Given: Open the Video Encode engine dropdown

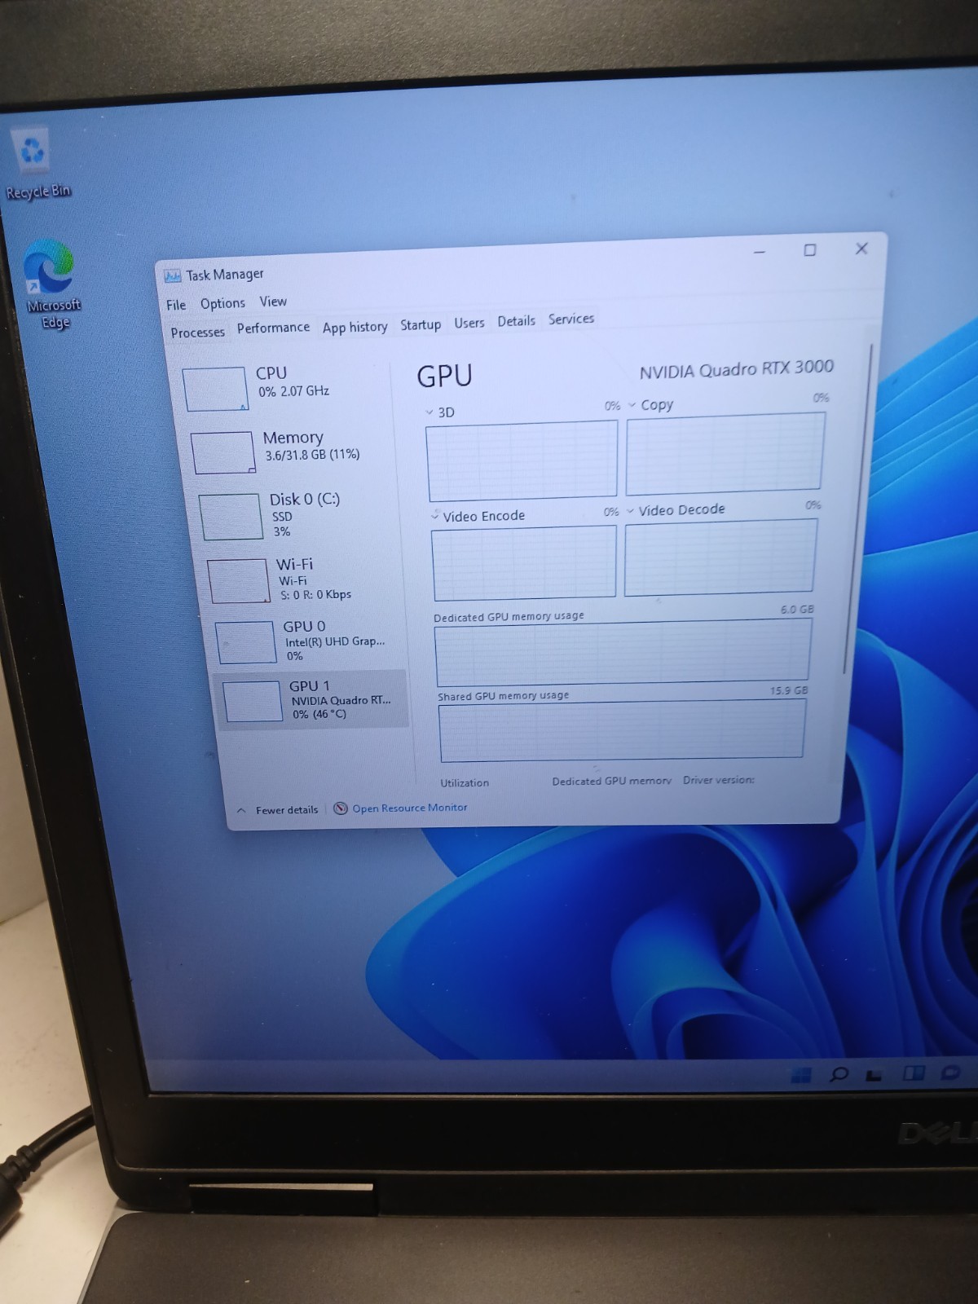Looking at the screenshot, I should (x=435, y=516).
